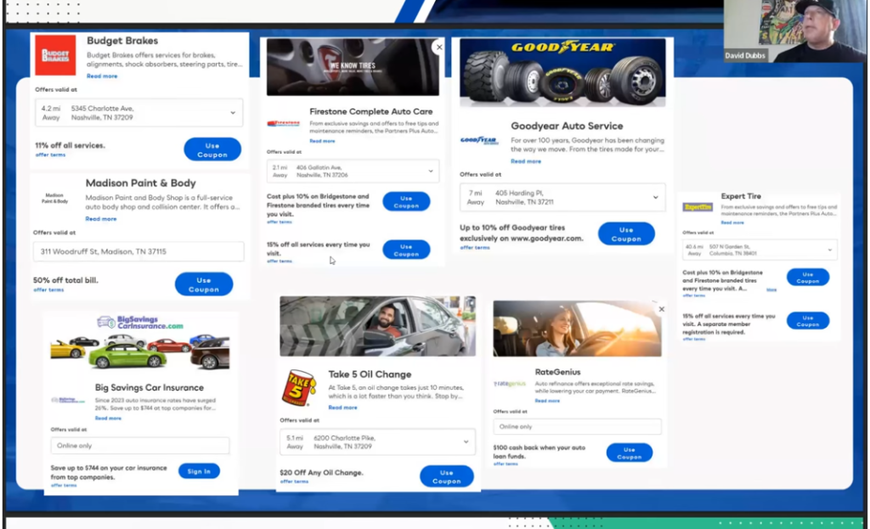This screenshot has width=870, height=529.
Task: Click the Take 5 oil change logo
Action: (x=300, y=387)
